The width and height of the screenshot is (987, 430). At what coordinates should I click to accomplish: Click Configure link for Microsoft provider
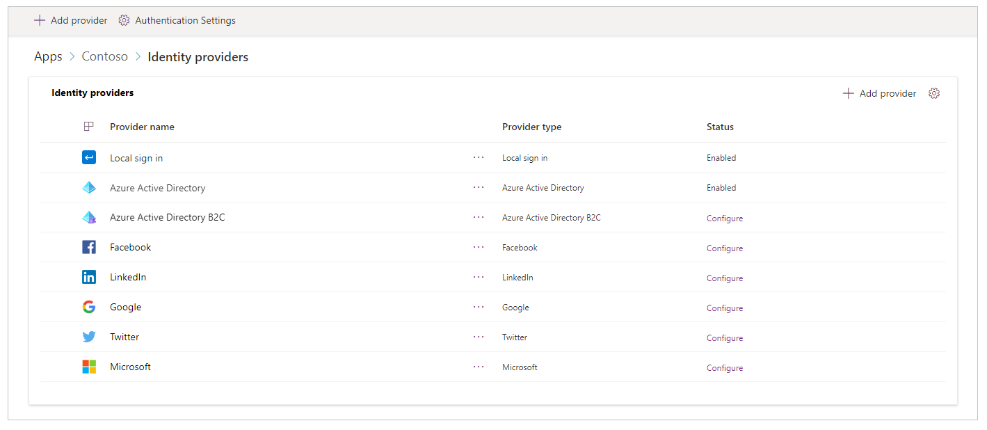[x=725, y=368]
